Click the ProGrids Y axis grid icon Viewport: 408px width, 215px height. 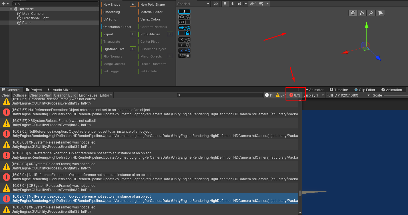point(184,45)
